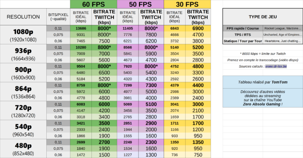This screenshot has height=158, width=303.
Task: Click the 7500 Twitch bitrate cell
Action: pyautogui.click(x=104, y=41)
